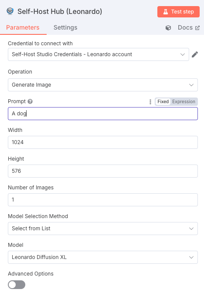Image resolution: width=204 pixels, height=296 pixels.
Task: Edit credential with the pencil icon
Action: [195, 54]
